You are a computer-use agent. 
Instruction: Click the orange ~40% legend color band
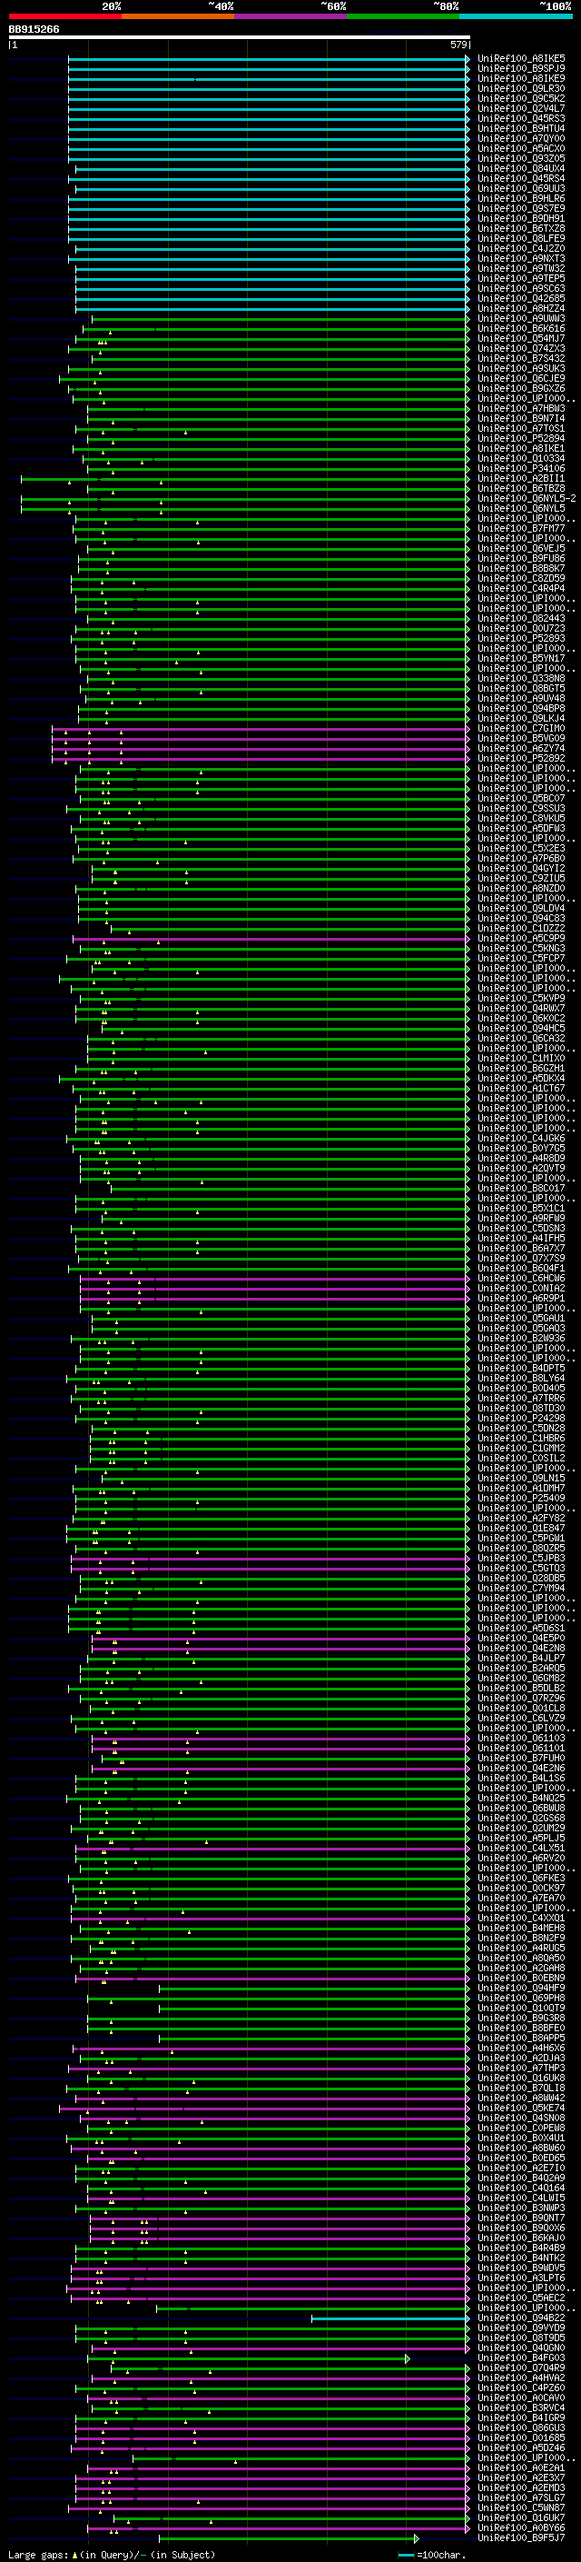pyautogui.click(x=178, y=17)
